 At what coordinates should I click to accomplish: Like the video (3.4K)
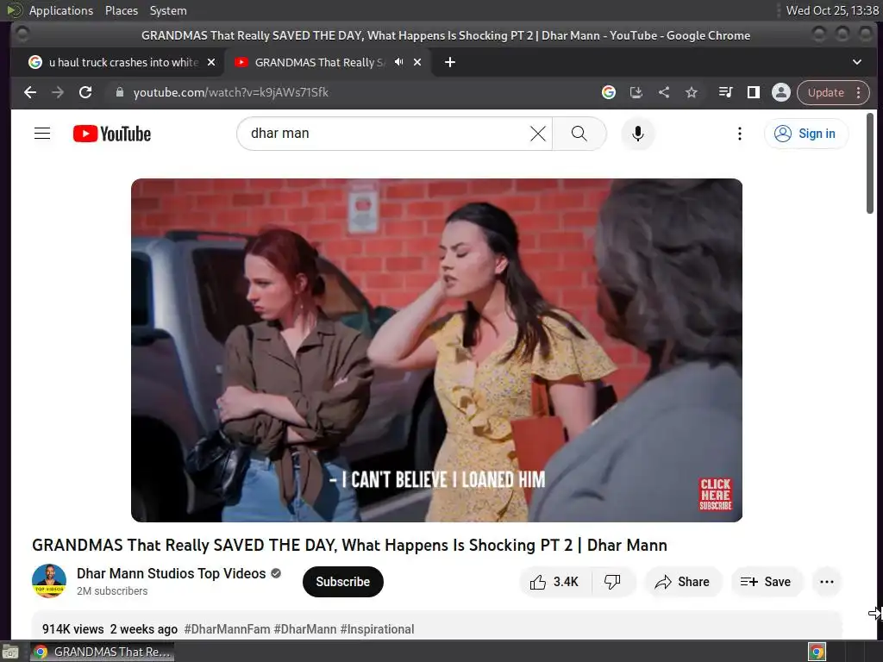click(x=554, y=582)
